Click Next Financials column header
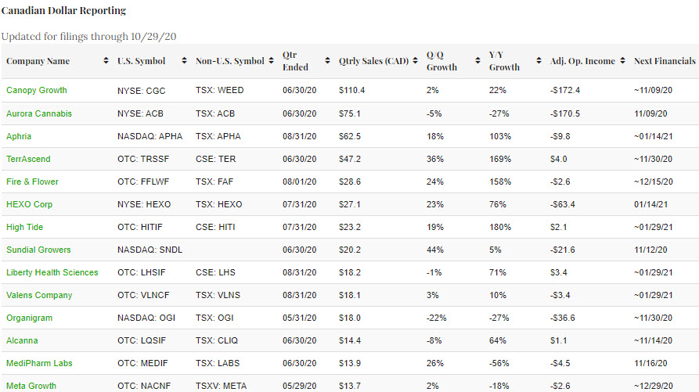 click(665, 61)
